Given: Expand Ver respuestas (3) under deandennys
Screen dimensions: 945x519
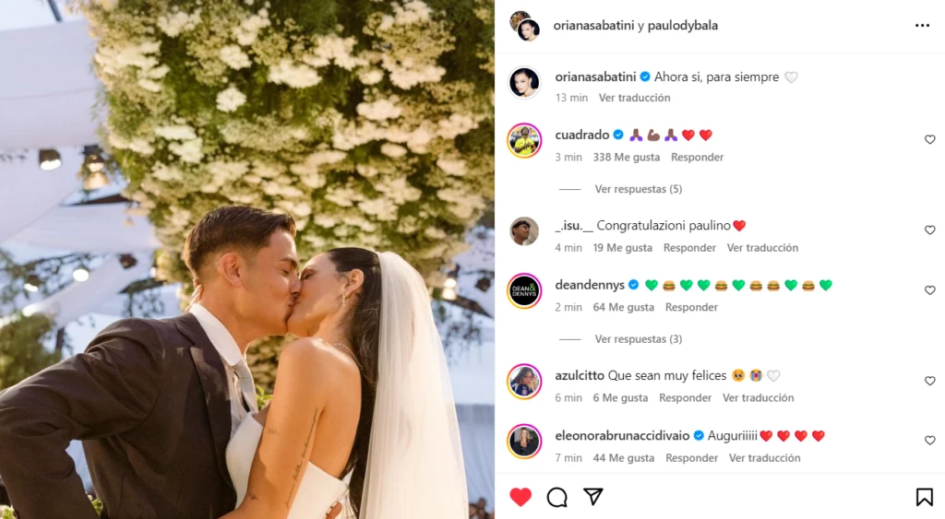Looking at the screenshot, I should pos(639,339).
